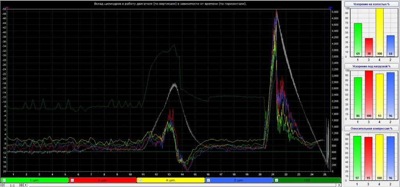Click the green 1 цил. legend label
The width and height of the screenshot is (400, 187).
(34, 180)
